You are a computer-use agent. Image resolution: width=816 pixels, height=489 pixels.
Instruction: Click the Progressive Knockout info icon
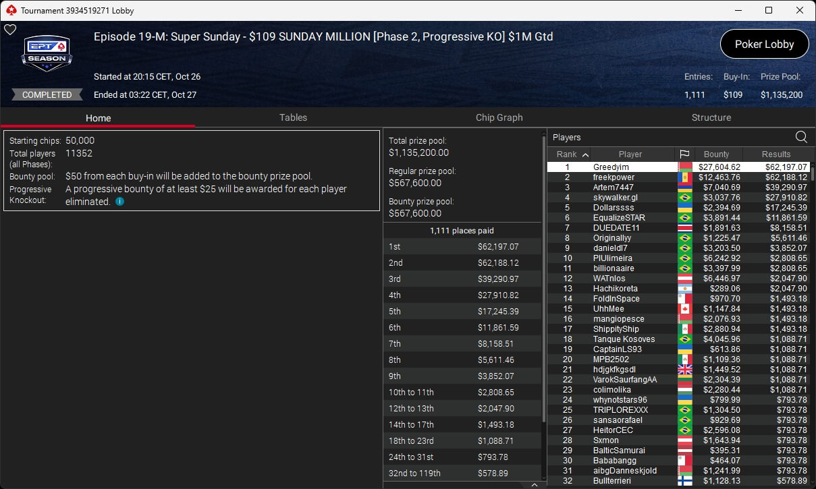click(120, 202)
